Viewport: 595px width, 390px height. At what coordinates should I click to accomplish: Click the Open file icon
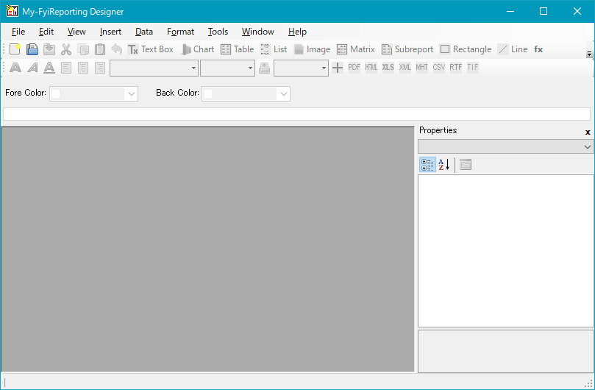pos(32,49)
